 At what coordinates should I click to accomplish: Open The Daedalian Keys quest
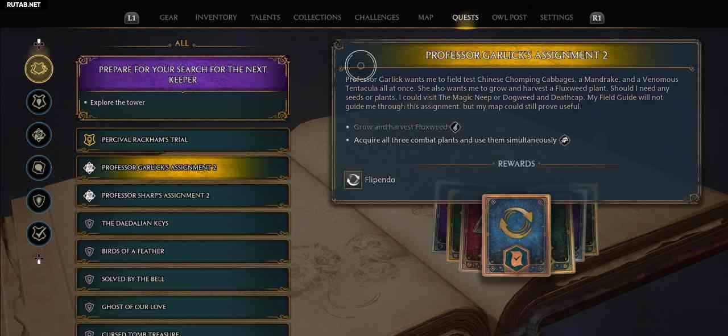(183, 223)
